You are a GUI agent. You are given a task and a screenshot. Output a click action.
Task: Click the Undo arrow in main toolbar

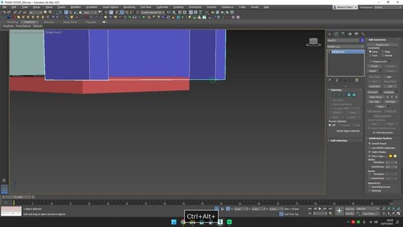pyautogui.click(x=4, y=13)
